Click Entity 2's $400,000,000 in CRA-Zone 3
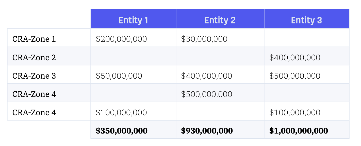361x146 pixels. coord(206,76)
